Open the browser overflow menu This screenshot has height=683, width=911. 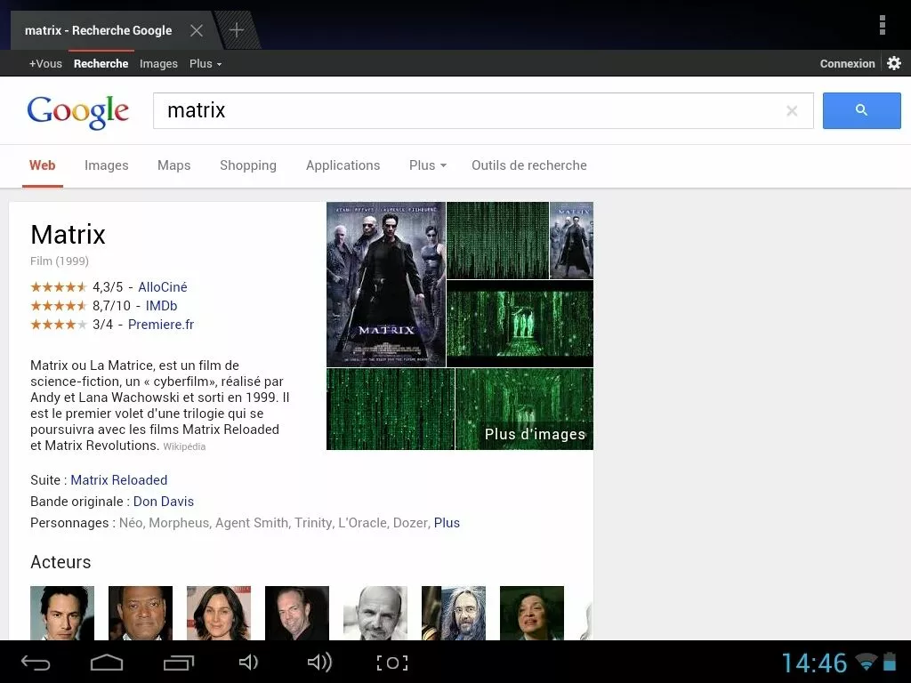click(882, 25)
